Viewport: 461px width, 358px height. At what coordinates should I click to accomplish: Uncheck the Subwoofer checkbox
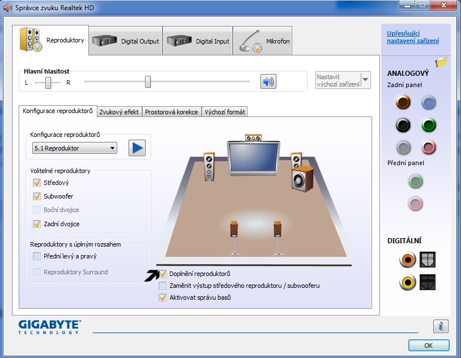(37, 196)
